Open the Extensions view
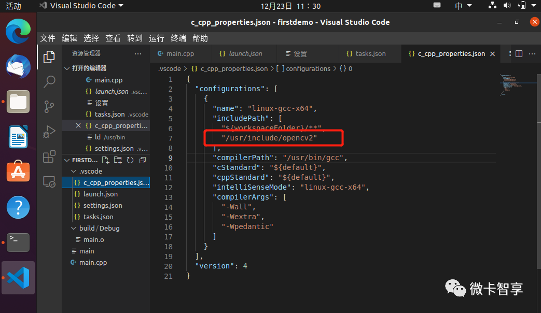 [x=49, y=156]
